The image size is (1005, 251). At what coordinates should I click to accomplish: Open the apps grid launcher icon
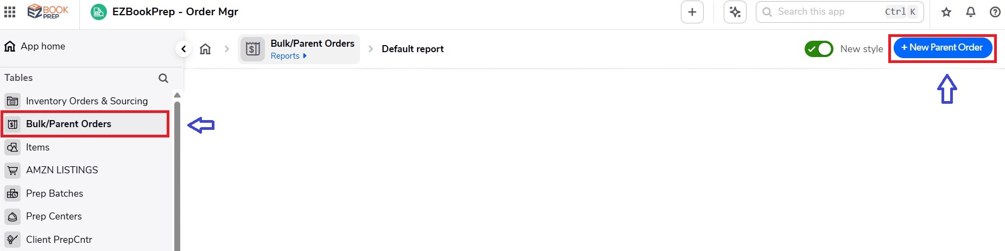pyautogui.click(x=10, y=11)
